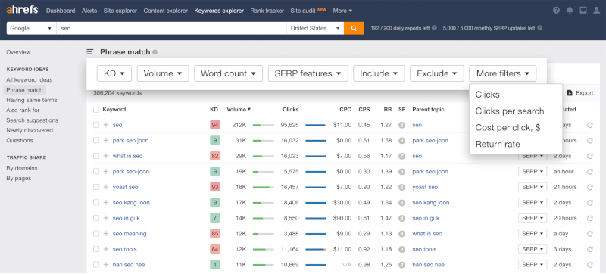Click the ahrefs logo

[x=22, y=10]
